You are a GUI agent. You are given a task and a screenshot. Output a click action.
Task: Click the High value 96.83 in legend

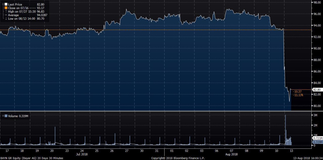coord(41,12)
